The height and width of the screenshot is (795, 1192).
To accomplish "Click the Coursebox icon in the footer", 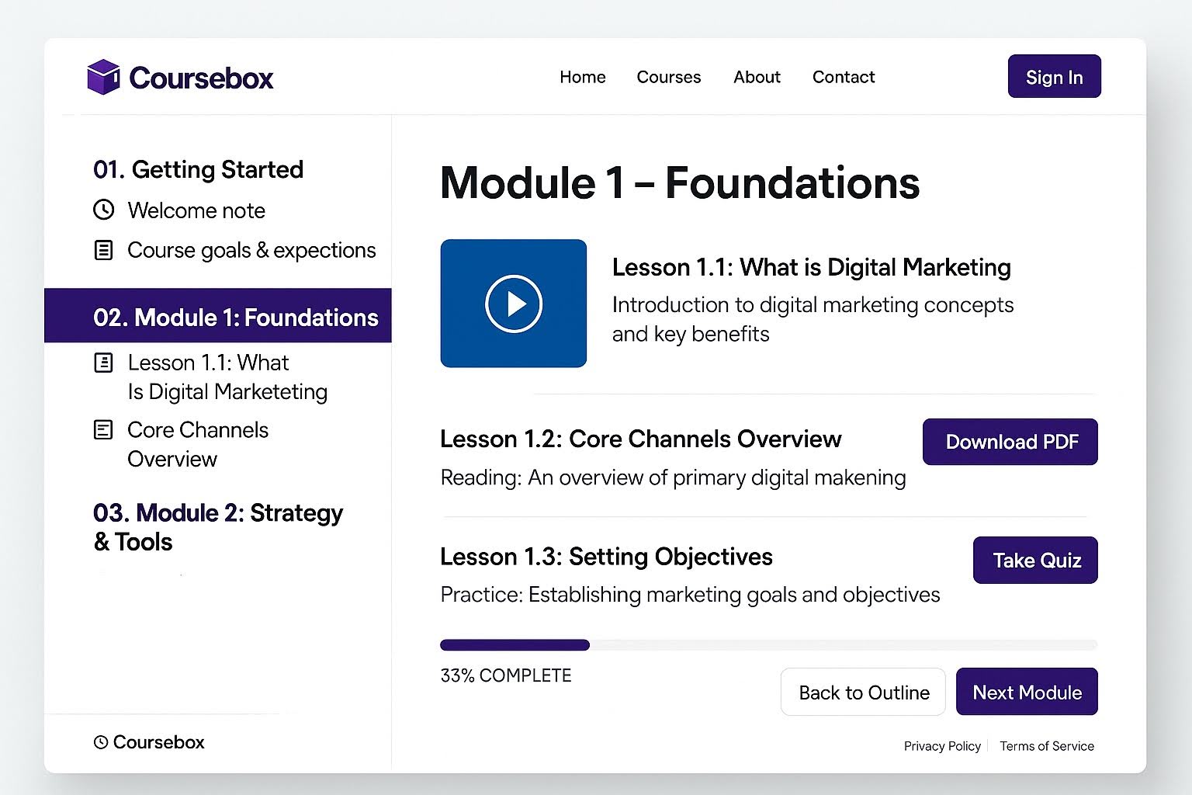I will tap(102, 742).
